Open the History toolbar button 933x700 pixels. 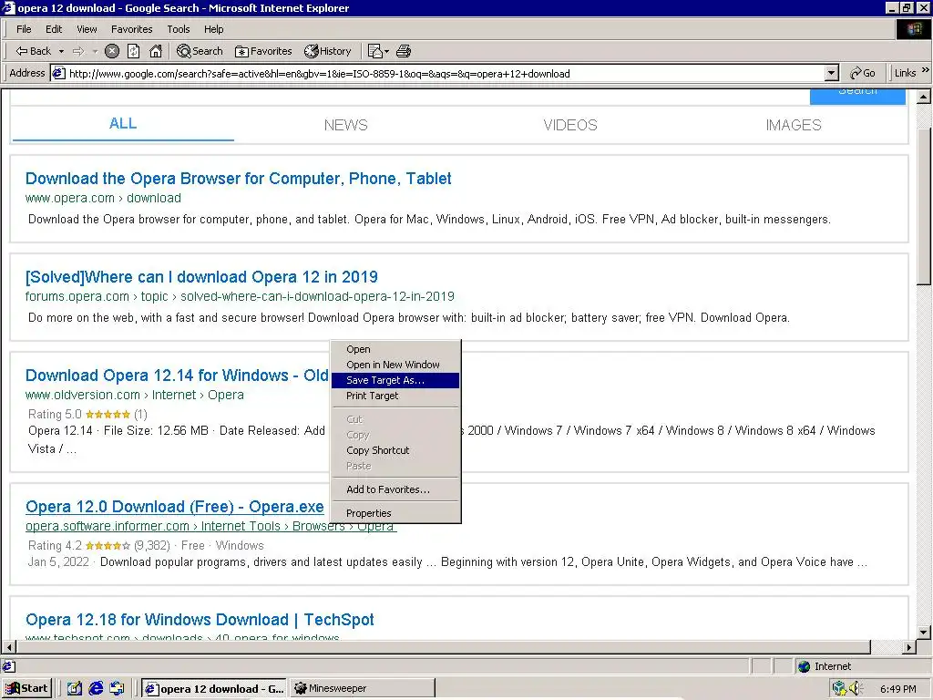coord(328,51)
